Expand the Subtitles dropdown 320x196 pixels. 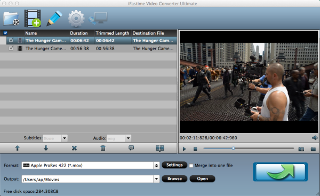click(65, 138)
